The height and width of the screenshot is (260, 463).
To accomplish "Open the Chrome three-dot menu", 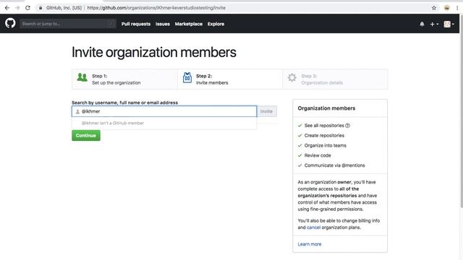I will tap(457, 8).
